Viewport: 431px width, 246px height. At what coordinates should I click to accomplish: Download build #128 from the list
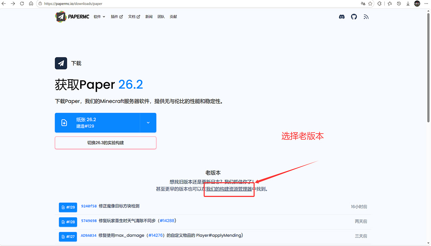click(68, 222)
